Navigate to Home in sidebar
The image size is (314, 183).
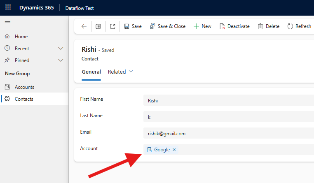[21, 37]
